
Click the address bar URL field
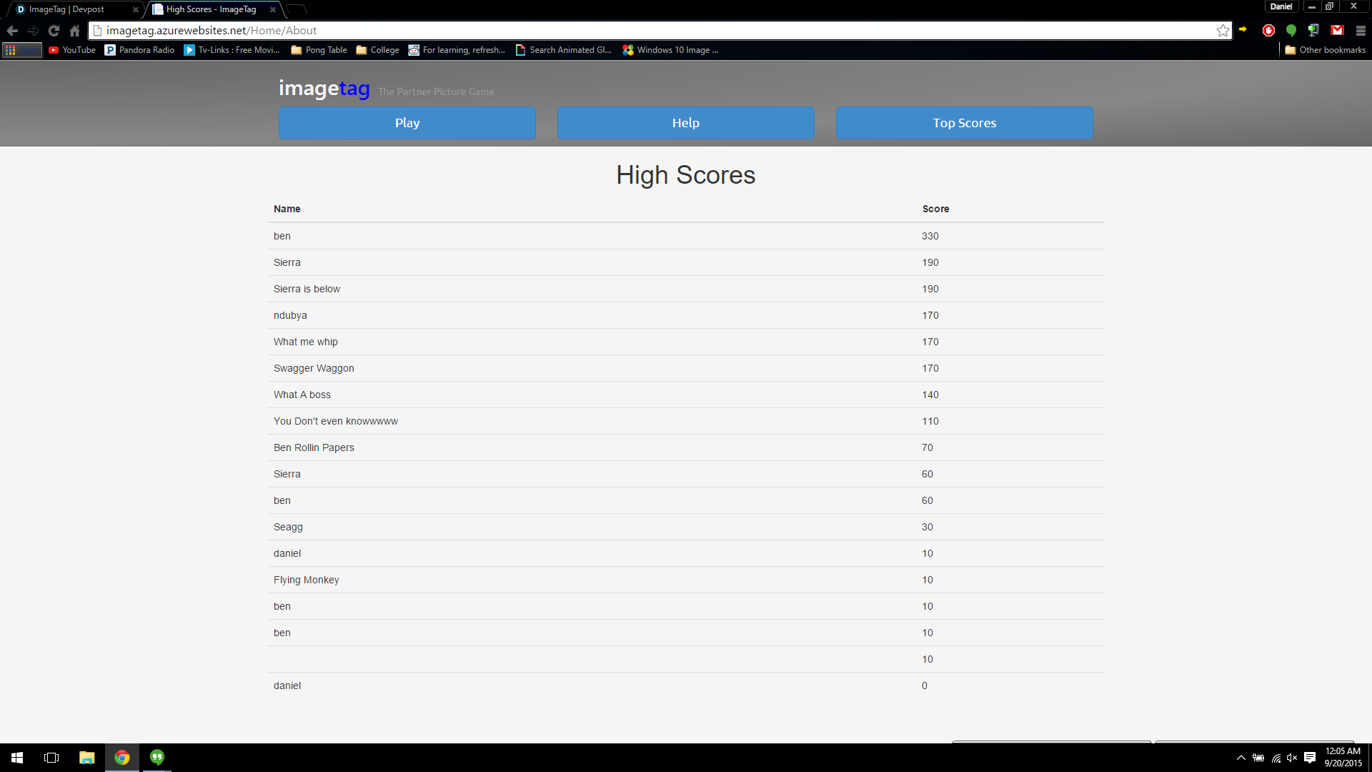643,31
